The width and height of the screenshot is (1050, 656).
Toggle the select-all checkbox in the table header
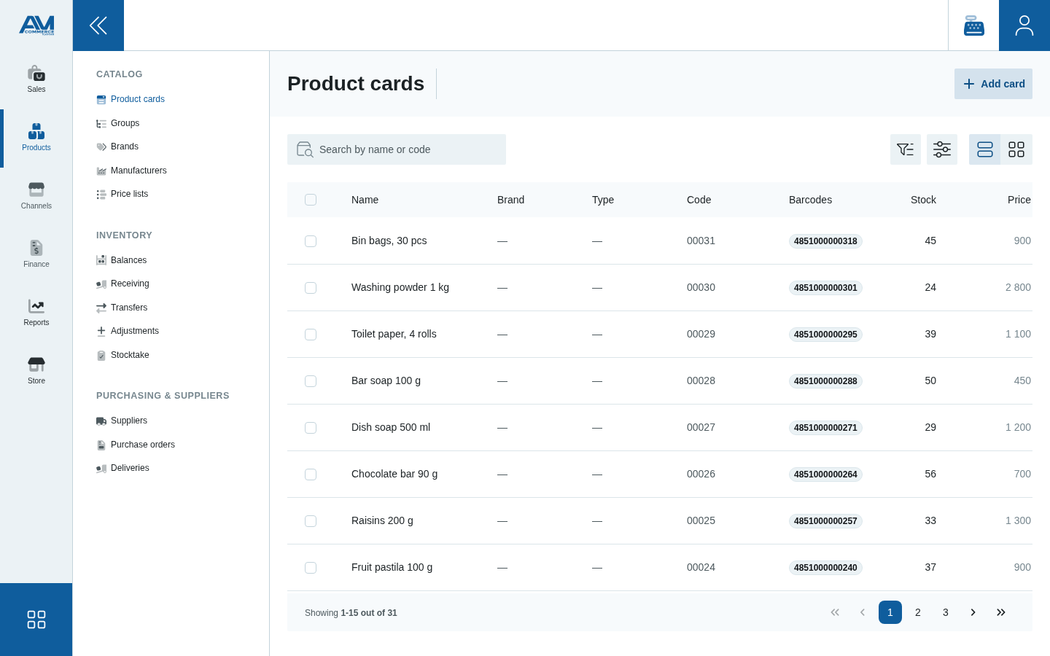tap(311, 200)
